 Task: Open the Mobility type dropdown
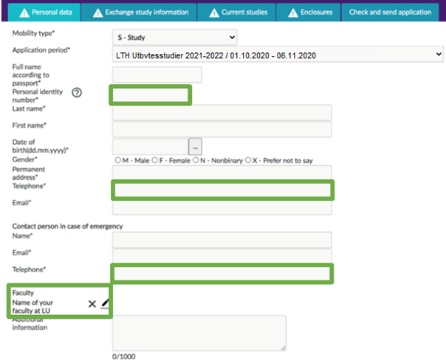click(175, 37)
